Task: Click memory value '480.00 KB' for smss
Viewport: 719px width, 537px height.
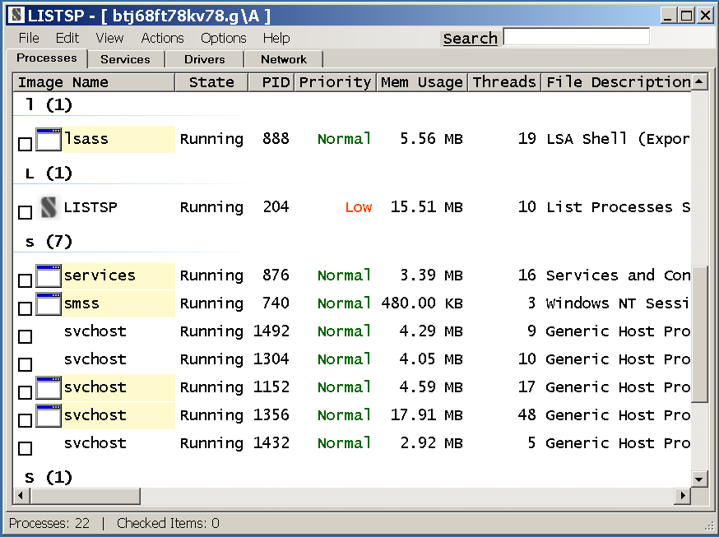Action: pos(422,303)
